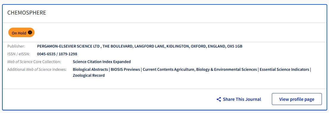Click the orange On Hold status badge
329x113 pixels.
click(21, 32)
